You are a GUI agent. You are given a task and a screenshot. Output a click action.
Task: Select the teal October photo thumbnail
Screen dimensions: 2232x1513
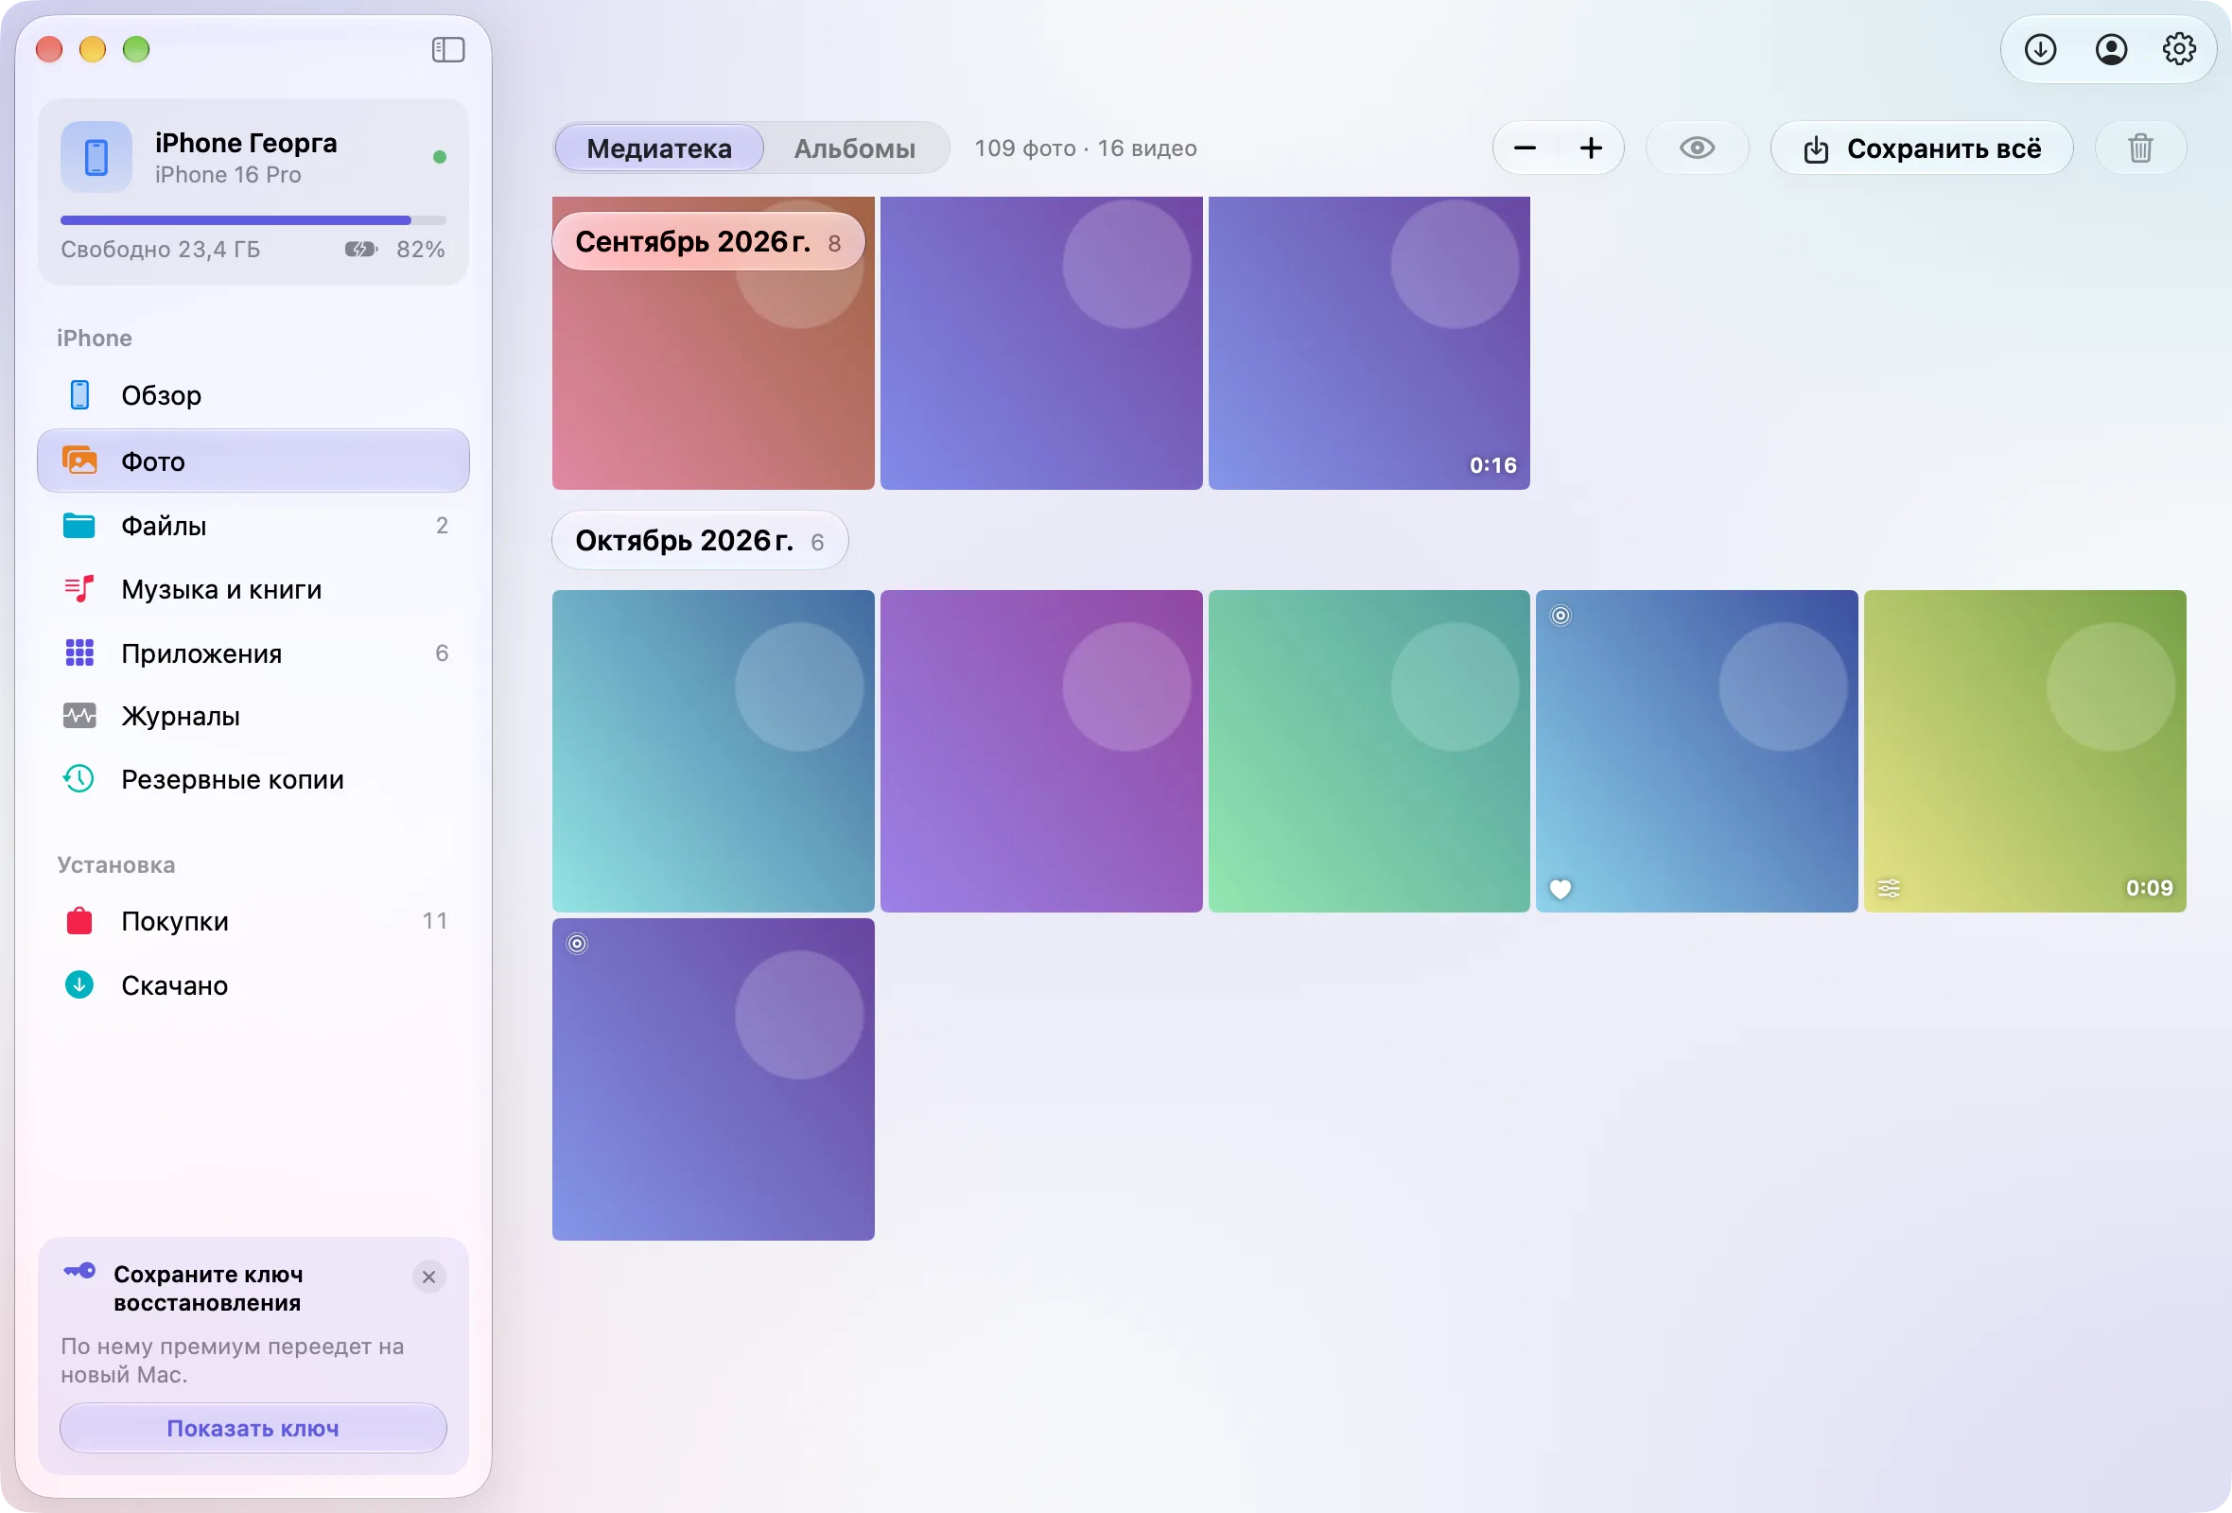[714, 751]
